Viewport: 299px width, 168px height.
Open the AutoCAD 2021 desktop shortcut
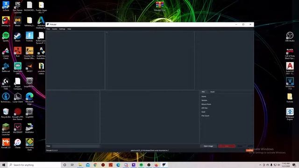pos(290,69)
